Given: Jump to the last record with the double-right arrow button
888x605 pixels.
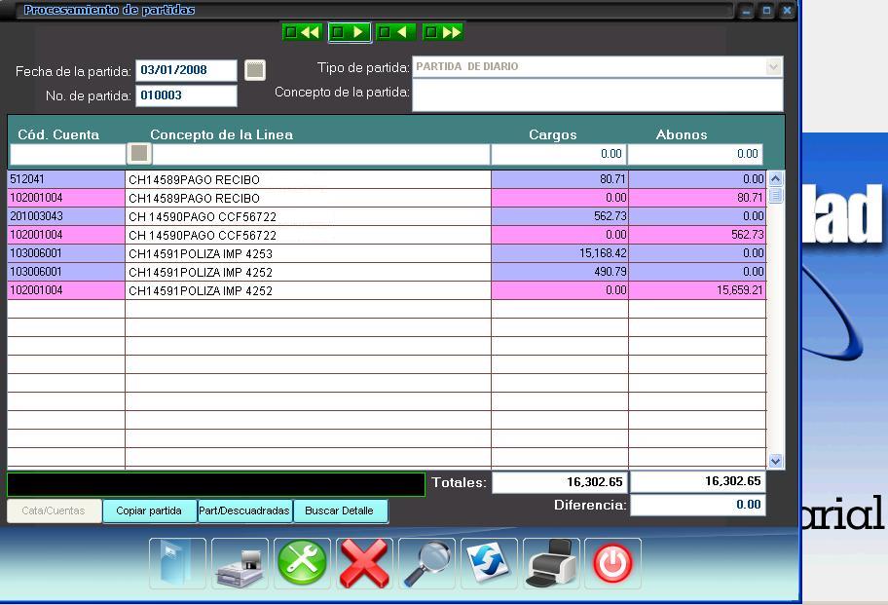Looking at the screenshot, I should coord(443,32).
